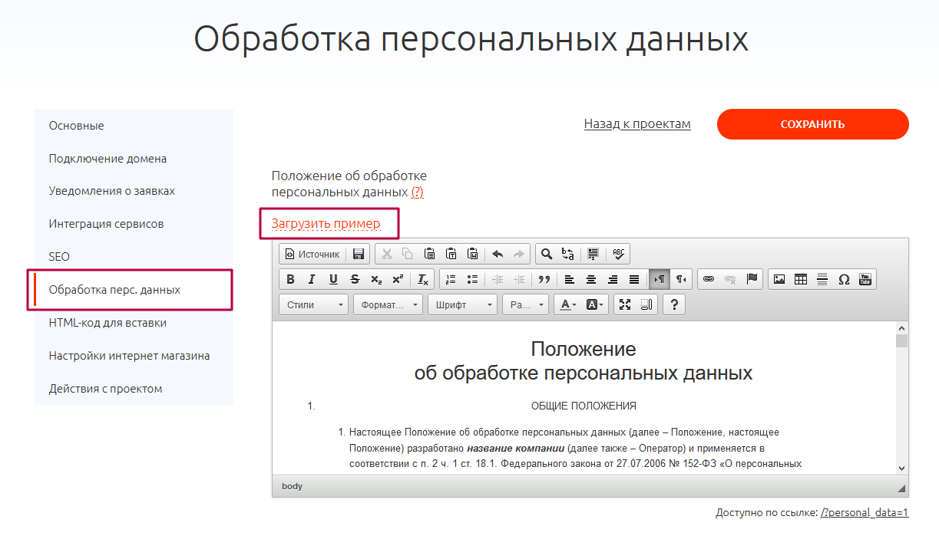939x536 pixels.
Task: Align text to the right
Action: coord(612,279)
